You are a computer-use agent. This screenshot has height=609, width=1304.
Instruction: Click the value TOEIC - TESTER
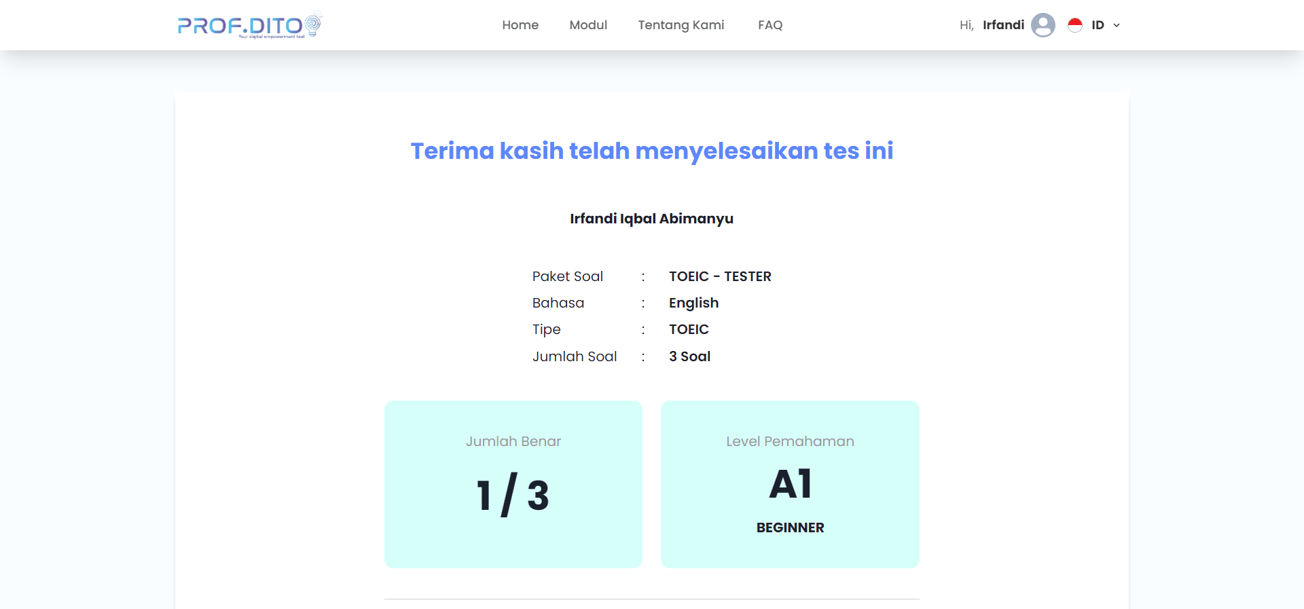(x=720, y=276)
